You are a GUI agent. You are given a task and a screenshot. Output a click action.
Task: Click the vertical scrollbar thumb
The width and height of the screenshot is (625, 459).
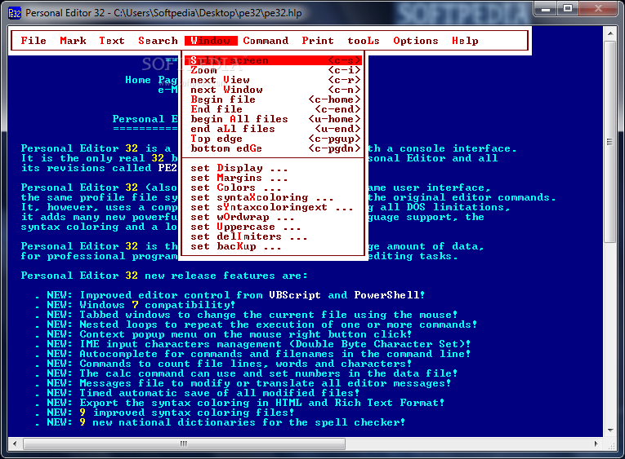click(609, 142)
